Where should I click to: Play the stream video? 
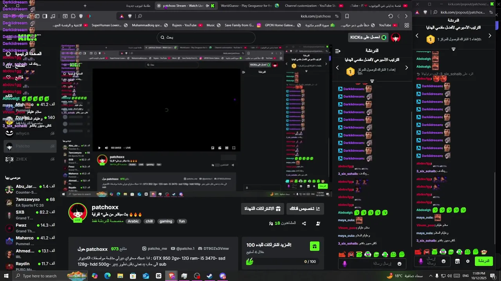(x=99, y=148)
